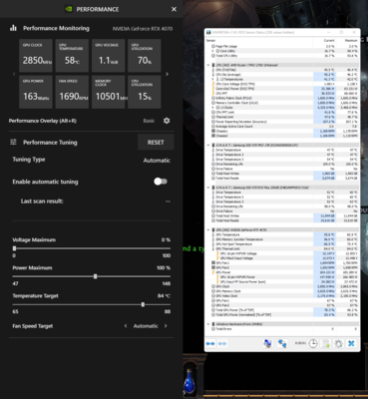Collapse the CPU AMD Ryzen sensor section
368x399 pixels.
pyautogui.click(x=208, y=65)
